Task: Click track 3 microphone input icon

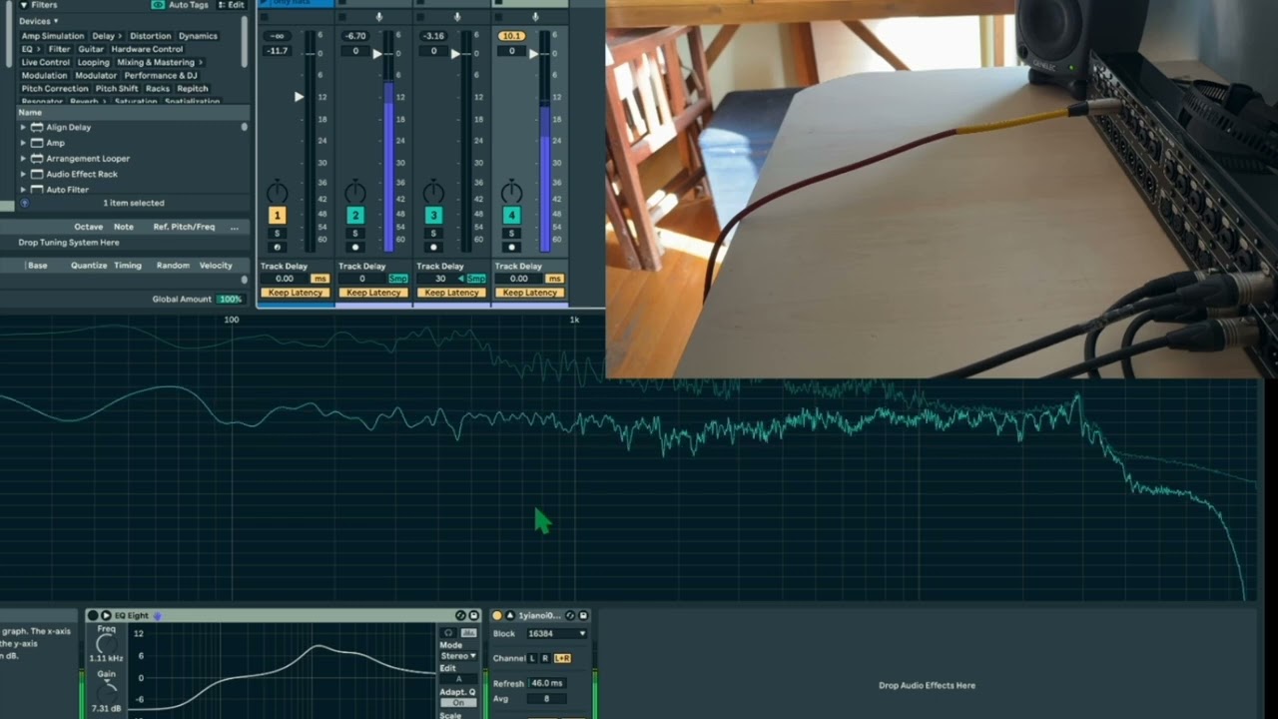Action: pyautogui.click(x=457, y=17)
